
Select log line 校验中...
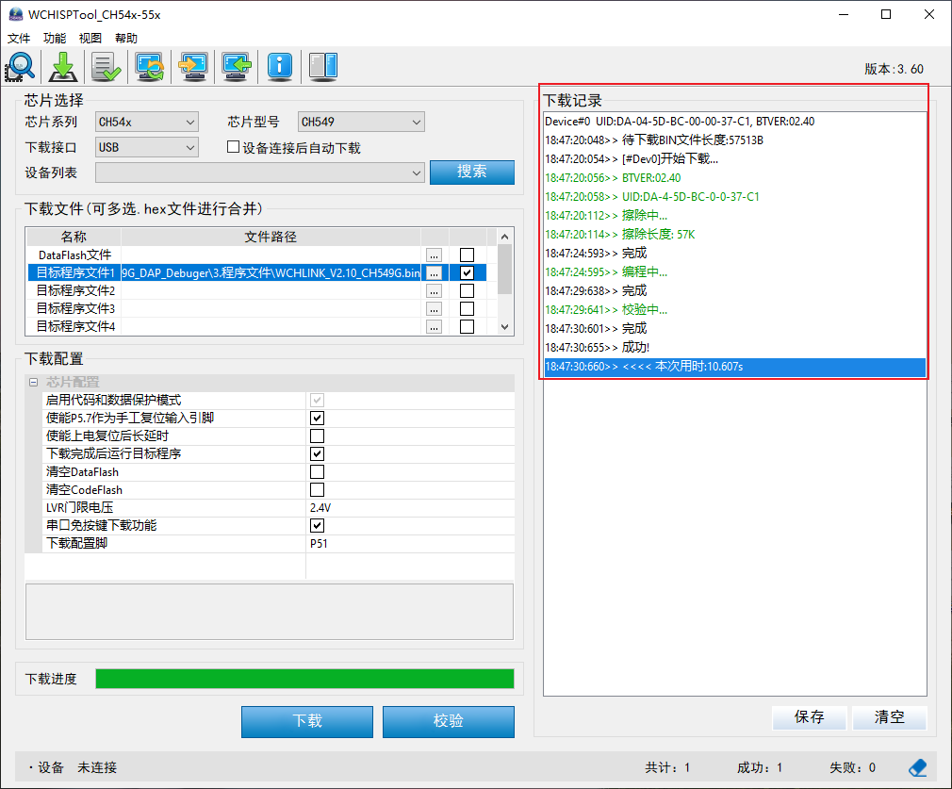(x=734, y=310)
